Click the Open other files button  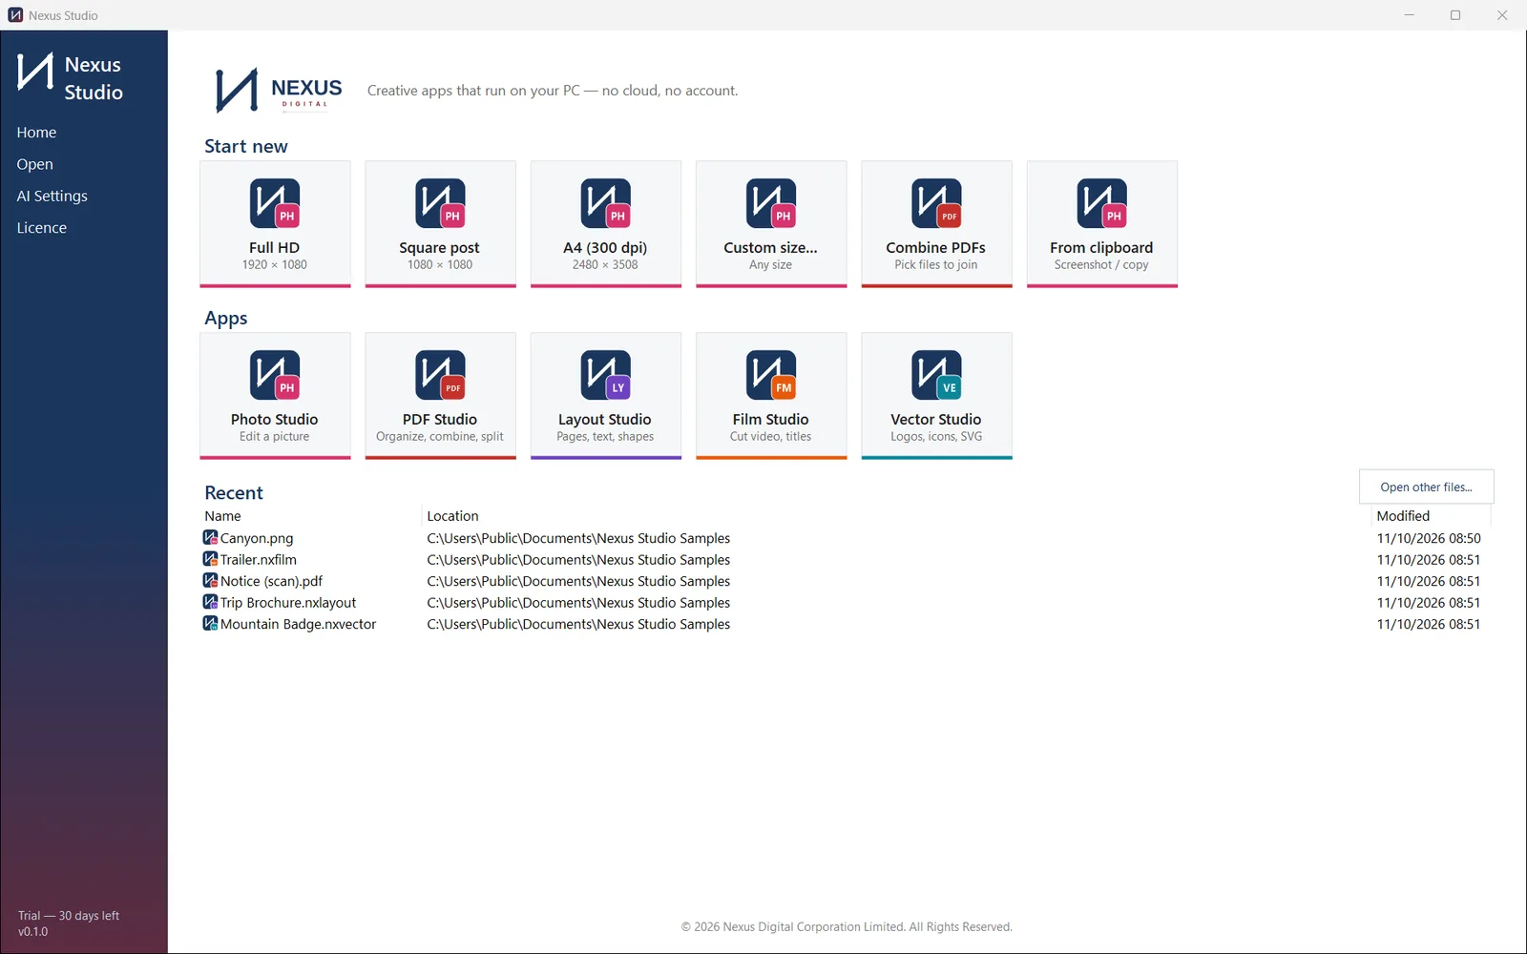(1426, 487)
